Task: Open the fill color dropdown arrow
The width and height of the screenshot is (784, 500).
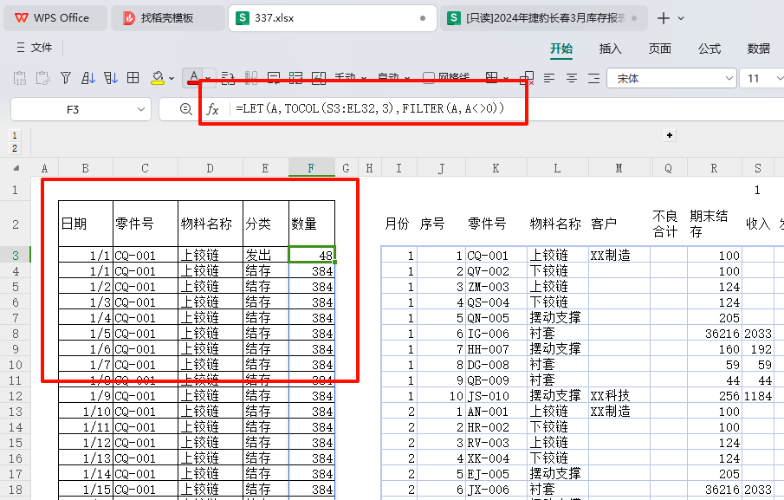Action: [x=172, y=79]
